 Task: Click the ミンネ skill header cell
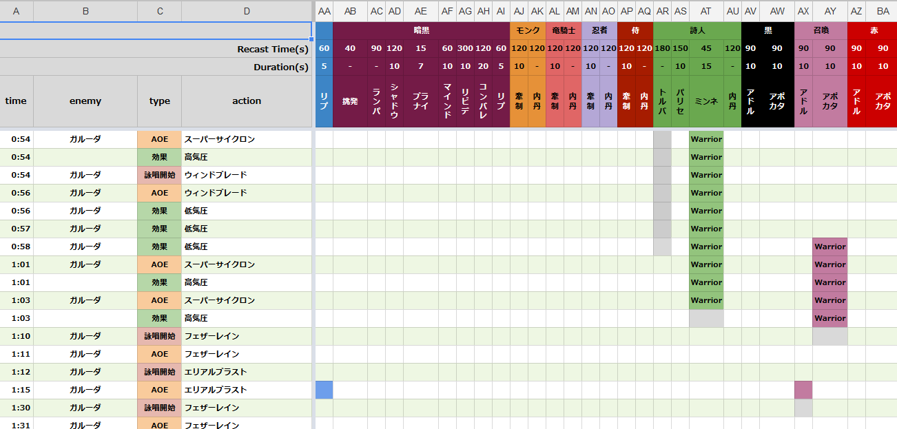[x=705, y=101]
